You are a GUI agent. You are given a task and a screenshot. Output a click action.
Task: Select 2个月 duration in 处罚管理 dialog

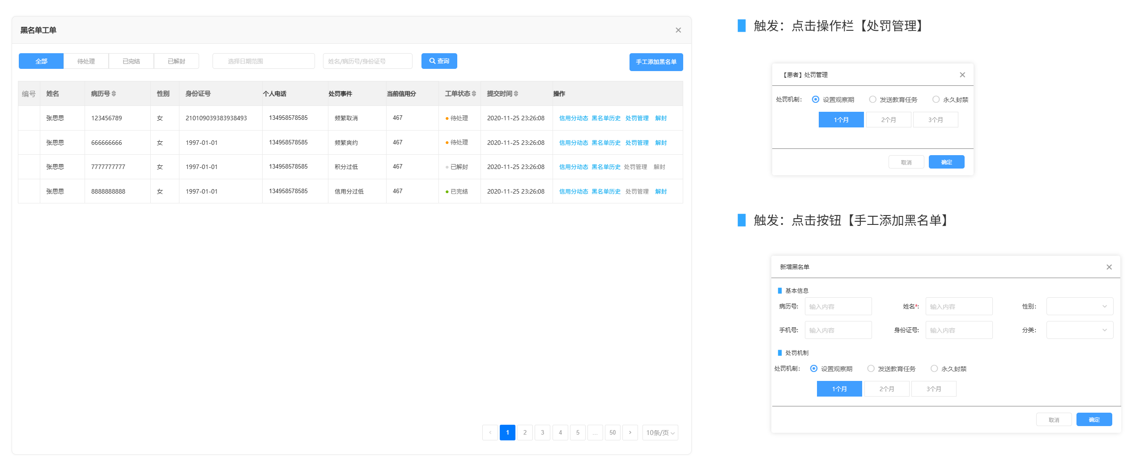coord(888,120)
